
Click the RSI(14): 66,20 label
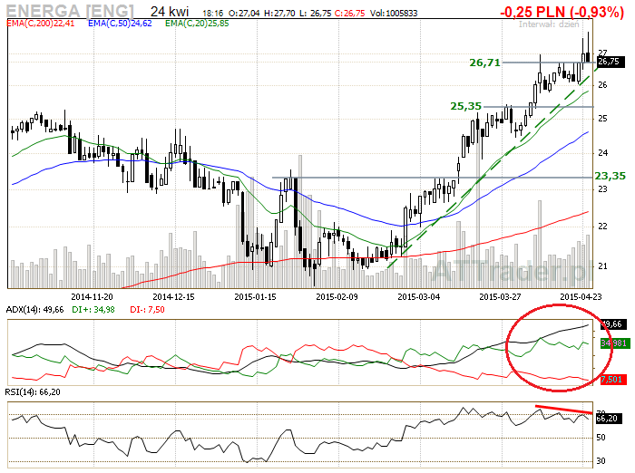(33, 392)
